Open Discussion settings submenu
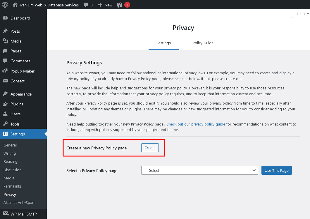This screenshot has height=219, width=310. click(x=13, y=170)
